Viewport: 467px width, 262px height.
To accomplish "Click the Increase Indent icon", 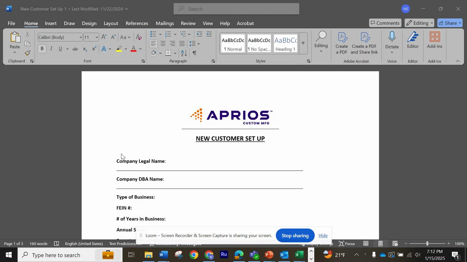I will [209, 34].
